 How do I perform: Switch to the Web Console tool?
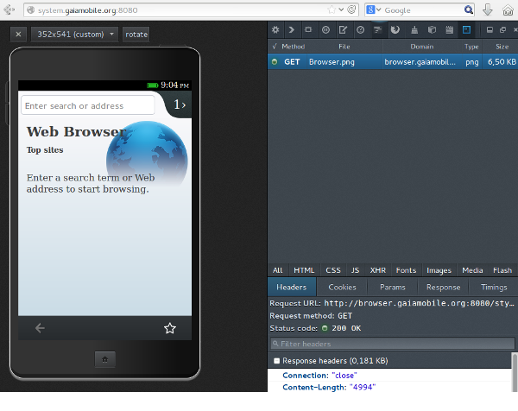[x=292, y=29]
